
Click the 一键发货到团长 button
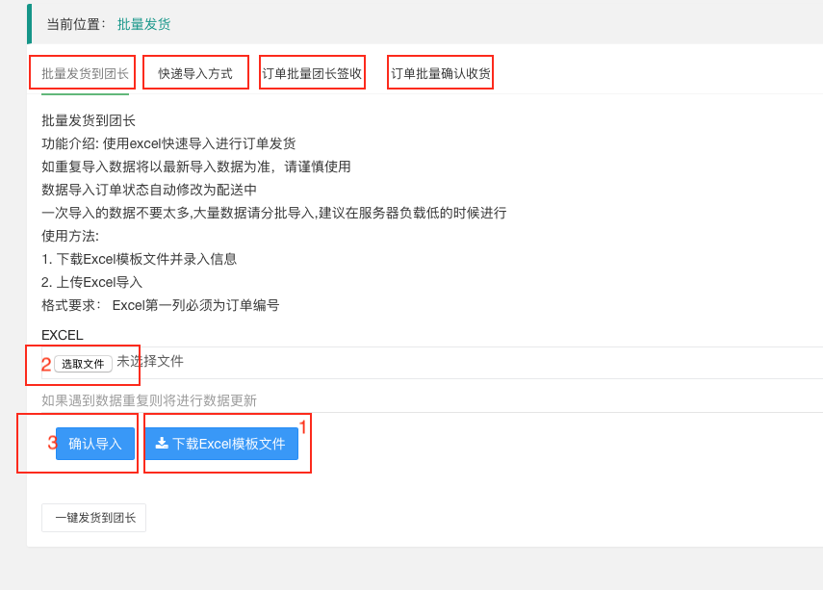click(x=94, y=518)
